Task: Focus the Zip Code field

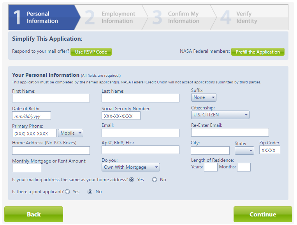Action: (x=270, y=150)
